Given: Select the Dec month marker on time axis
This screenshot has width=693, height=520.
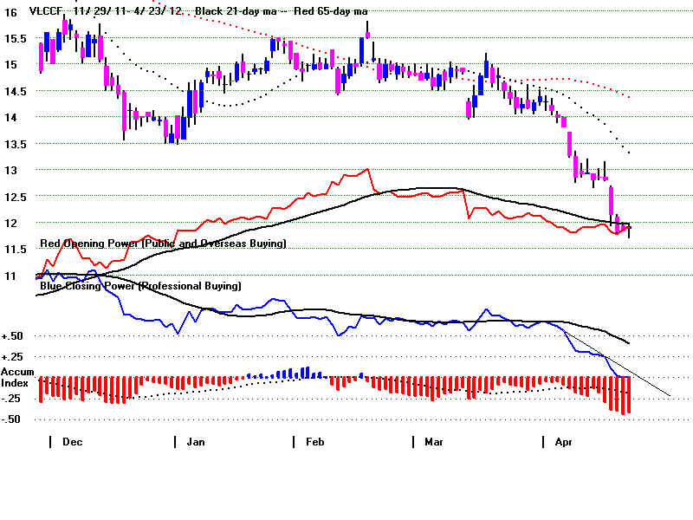Looking at the screenshot, I should [72, 441].
